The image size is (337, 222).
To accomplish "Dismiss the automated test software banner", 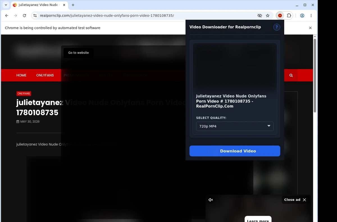I will [x=310, y=28].
